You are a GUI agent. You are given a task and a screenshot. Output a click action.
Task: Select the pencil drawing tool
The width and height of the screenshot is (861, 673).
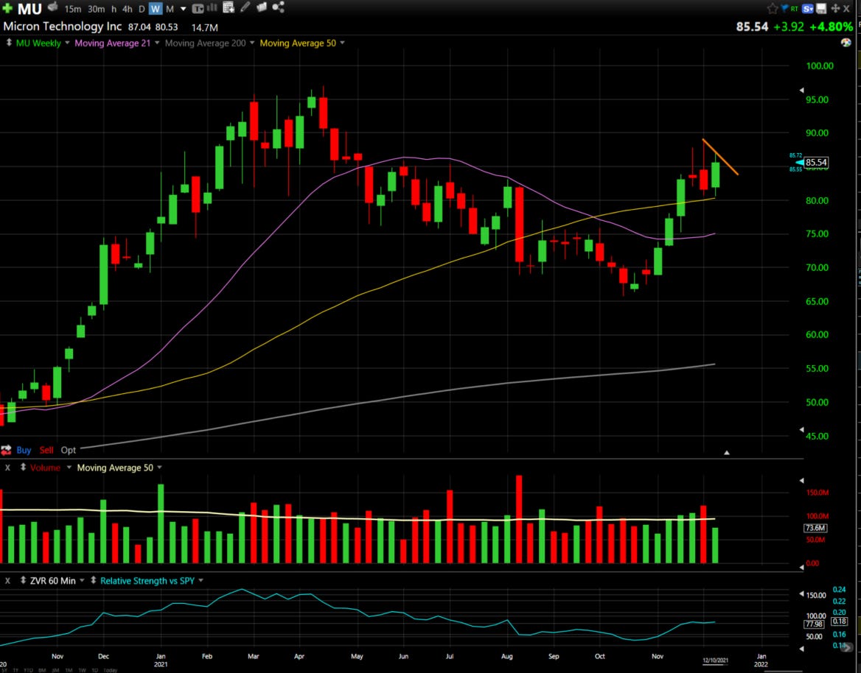[245, 7]
